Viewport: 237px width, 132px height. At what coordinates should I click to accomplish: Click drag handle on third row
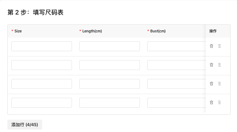(219, 84)
